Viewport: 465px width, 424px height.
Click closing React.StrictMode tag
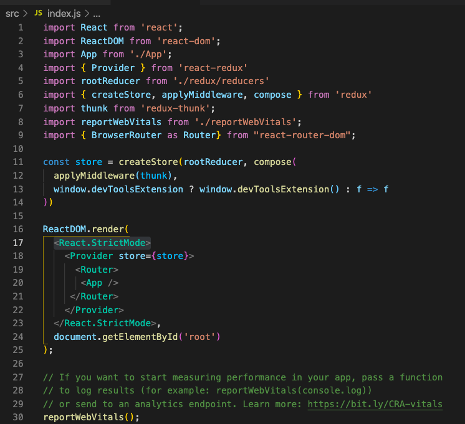105,323
